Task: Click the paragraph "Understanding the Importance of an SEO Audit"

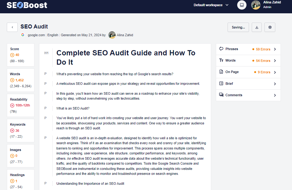Action: pos(90,184)
